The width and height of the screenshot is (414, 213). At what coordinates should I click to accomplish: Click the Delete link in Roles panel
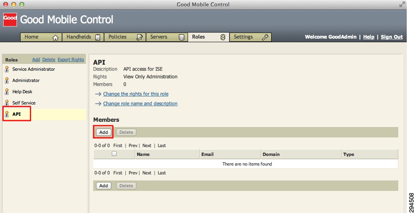[x=49, y=60]
